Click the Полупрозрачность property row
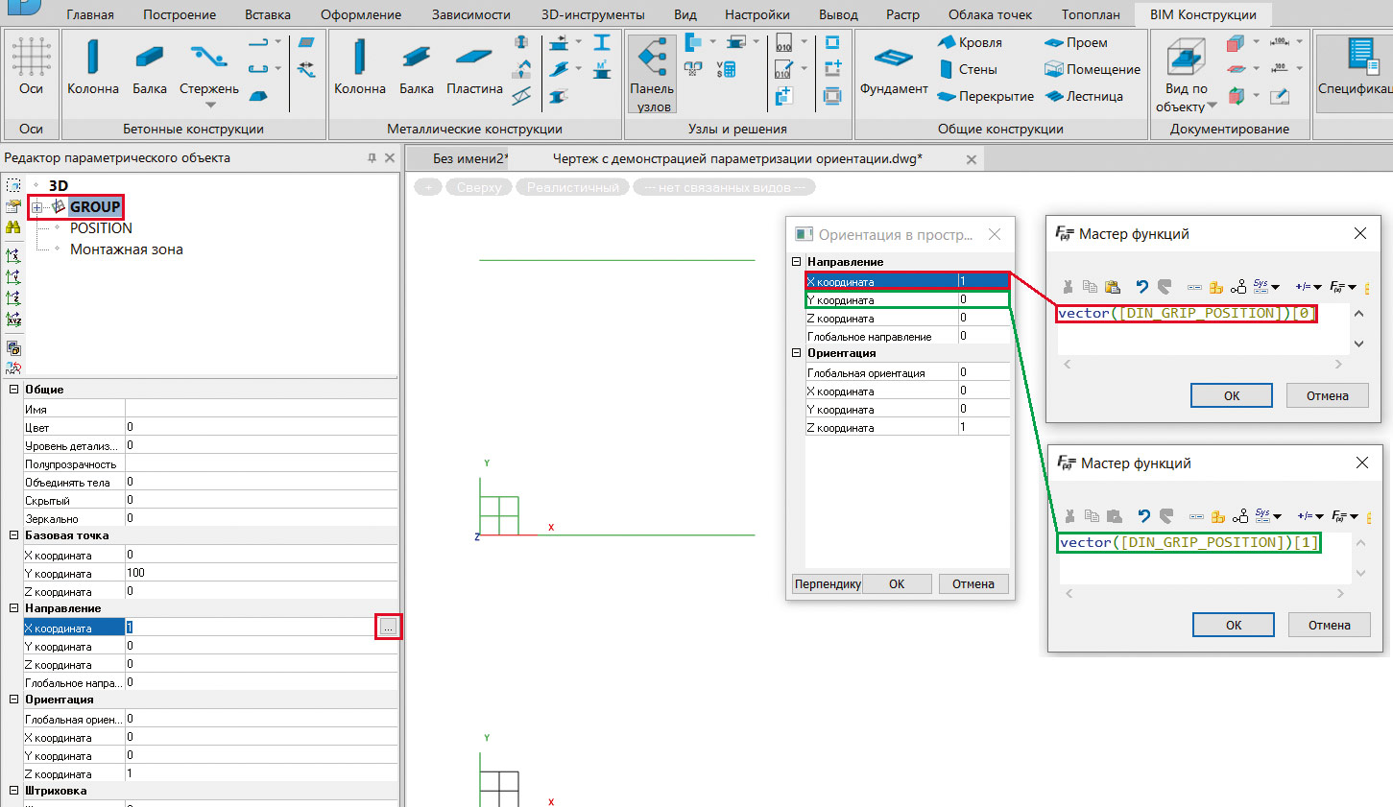 (210, 463)
